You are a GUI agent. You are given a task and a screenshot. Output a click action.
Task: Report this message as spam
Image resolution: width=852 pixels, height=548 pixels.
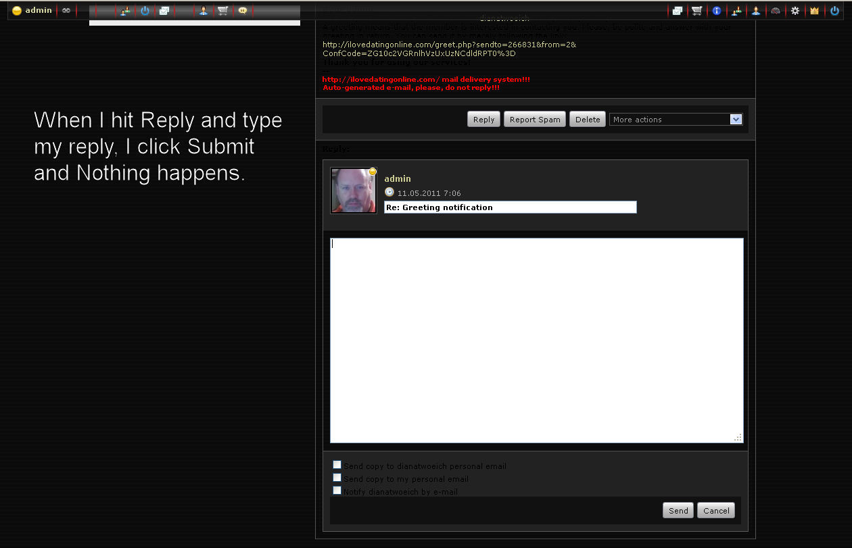tap(534, 120)
